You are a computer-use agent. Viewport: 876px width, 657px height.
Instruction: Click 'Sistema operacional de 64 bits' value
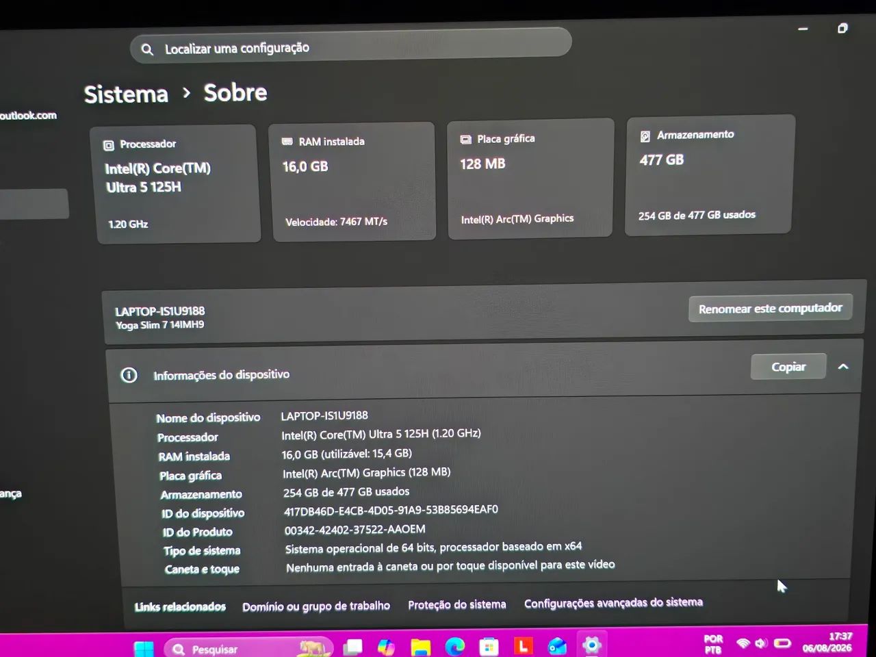[x=433, y=547]
